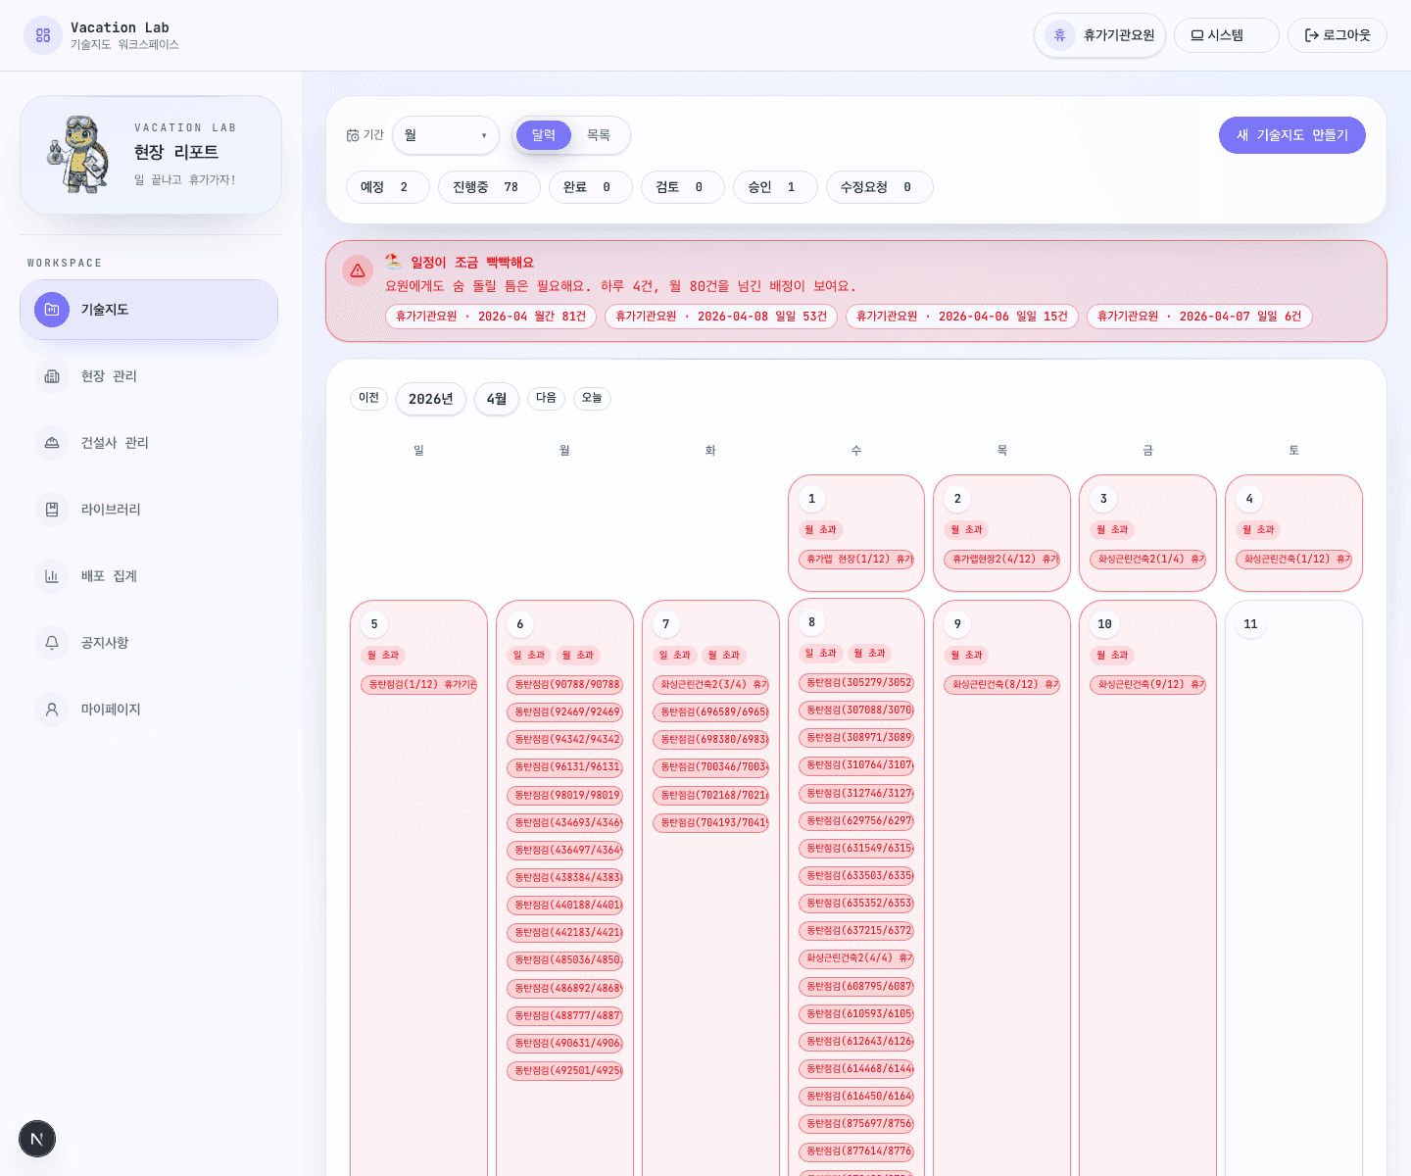
Task: Click the 2026-04-08 일일 53건 warning chip
Action: click(x=720, y=316)
